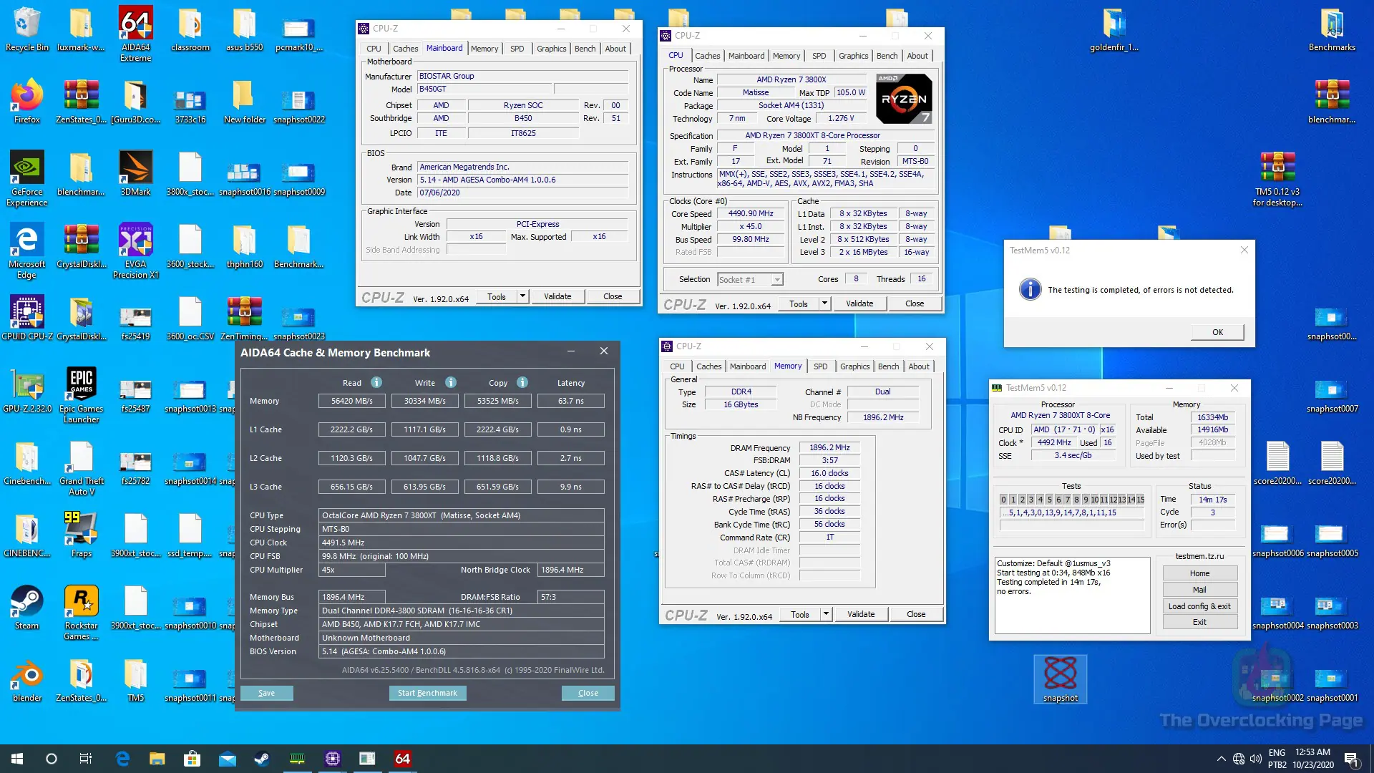Click the DRAM Frequency 1896.2 MHz value
Image resolution: width=1374 pixels, height=773 pixels.
(x=829, y=448)
